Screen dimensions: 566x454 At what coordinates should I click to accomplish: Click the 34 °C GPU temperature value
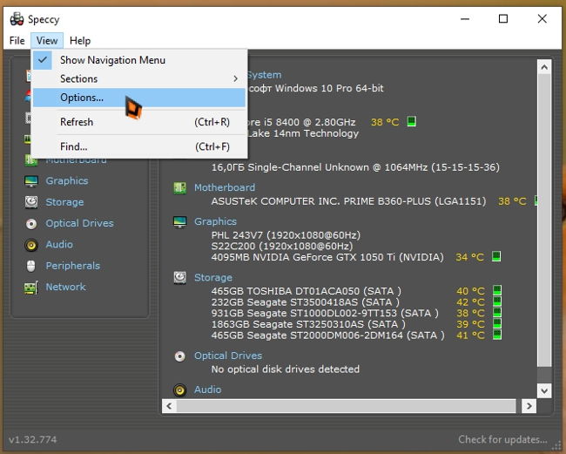[x=469, y=257]
